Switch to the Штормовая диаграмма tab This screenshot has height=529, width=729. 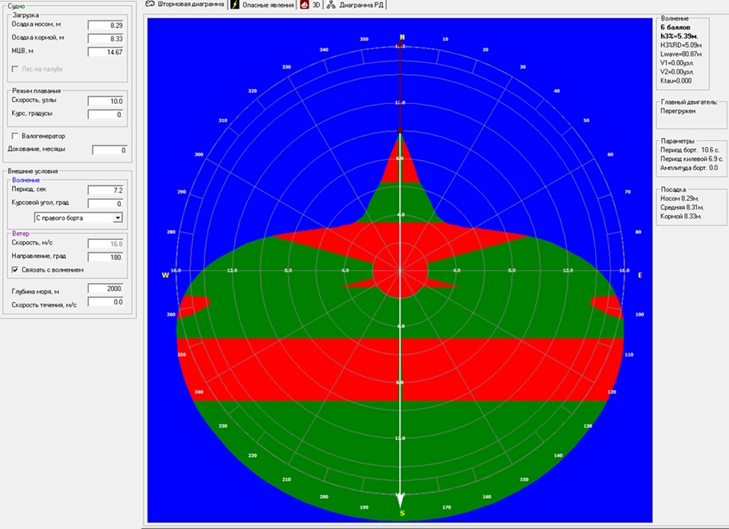point(185,5)
